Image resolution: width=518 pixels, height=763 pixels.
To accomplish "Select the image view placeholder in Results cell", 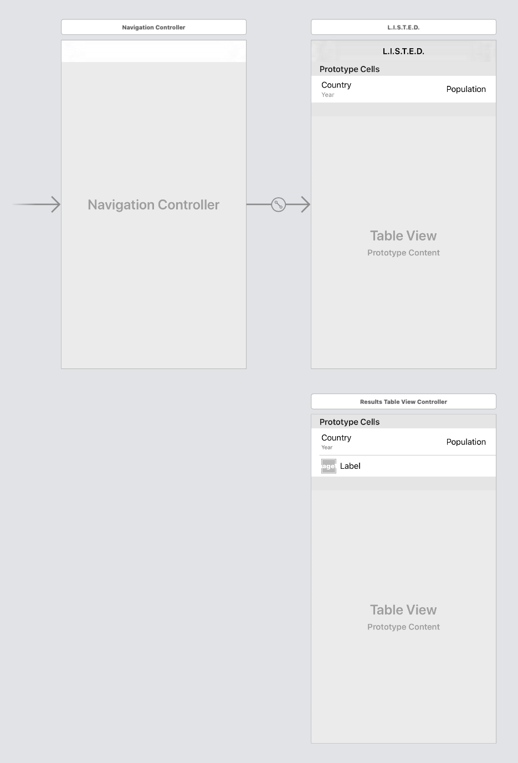I will 329,466.
